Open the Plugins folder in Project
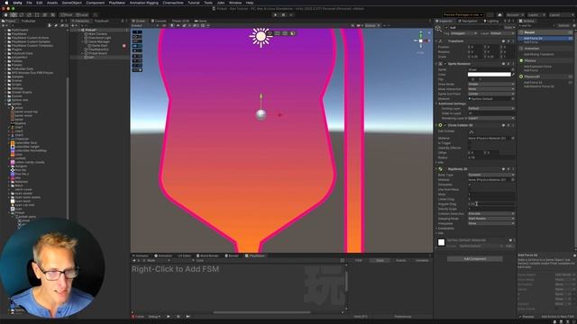 16,49
